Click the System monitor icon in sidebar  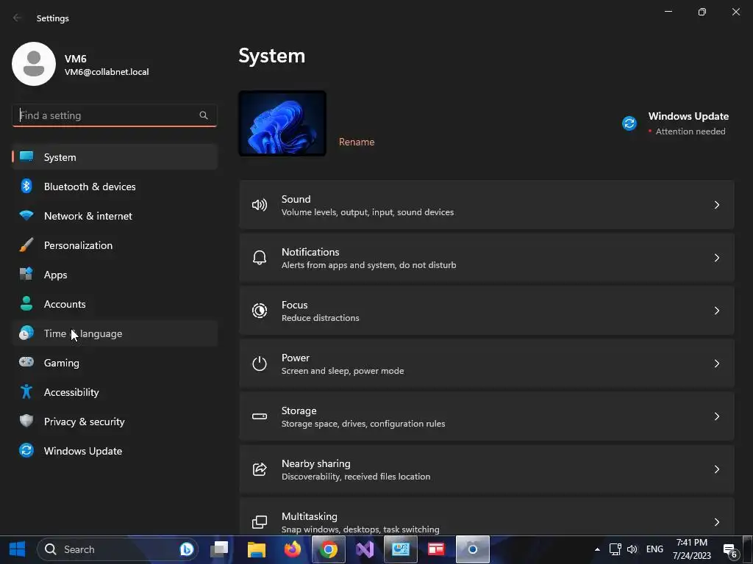tap(26, 156)
